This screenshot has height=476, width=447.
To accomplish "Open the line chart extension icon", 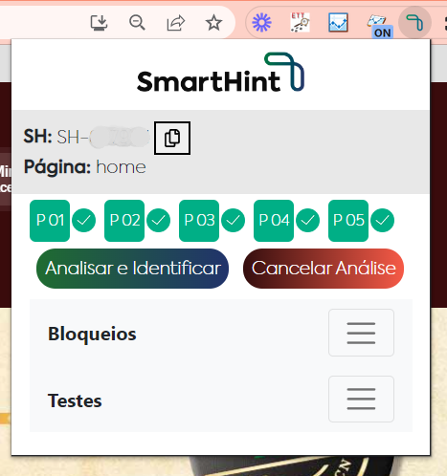I will pyautogui.click(x=338, y=22).
